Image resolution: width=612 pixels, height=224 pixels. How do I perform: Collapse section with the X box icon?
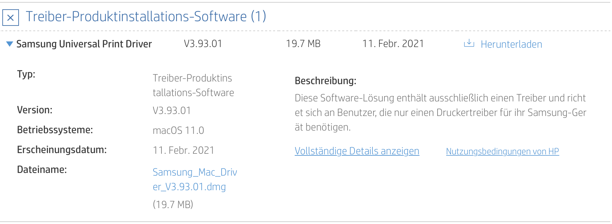(x=11, y=18)
